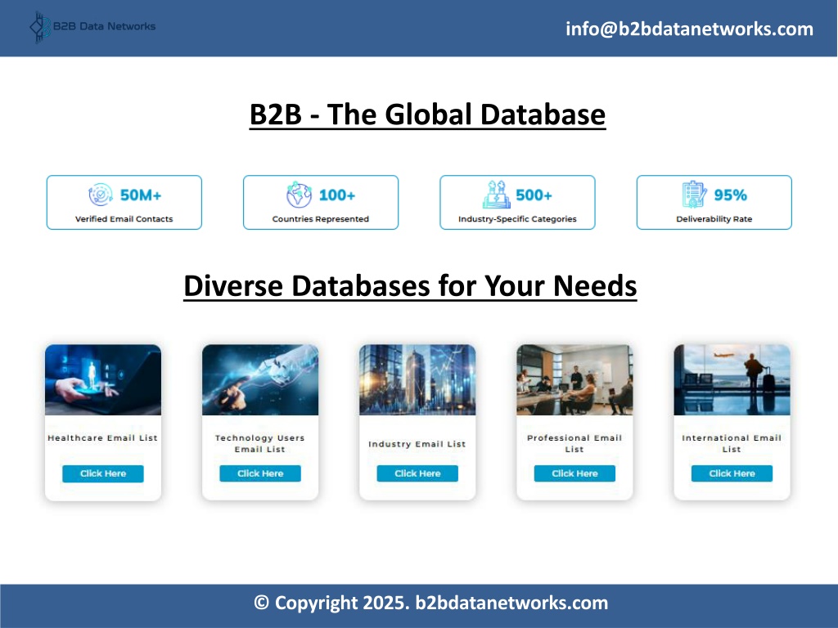The width and height of the screenshot is (838, 628).
Task: Click the clipboard icon beside 95%
Action: point(694,195)
